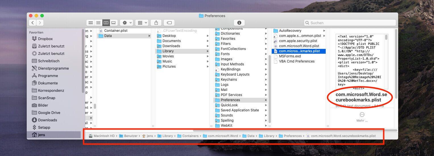Select com.microsoft.Word.plist file
The height and width of the screenshot is (156, 434).
coord(299,46)
